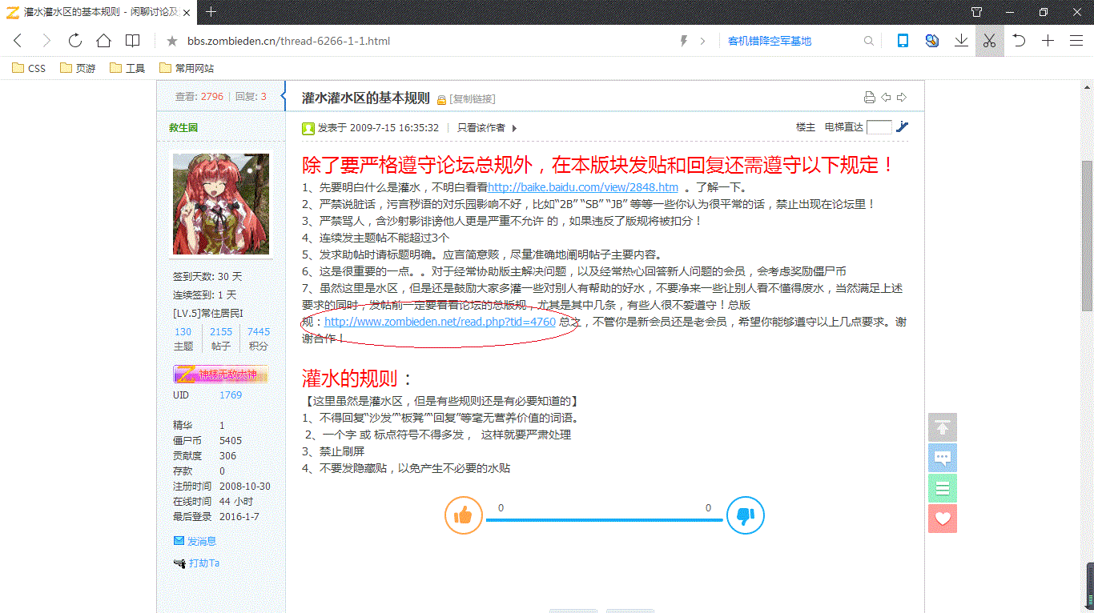Expand the address bar chevron arrow
The height and width of the screenshot is (613, 1094).
coord(703,41)
